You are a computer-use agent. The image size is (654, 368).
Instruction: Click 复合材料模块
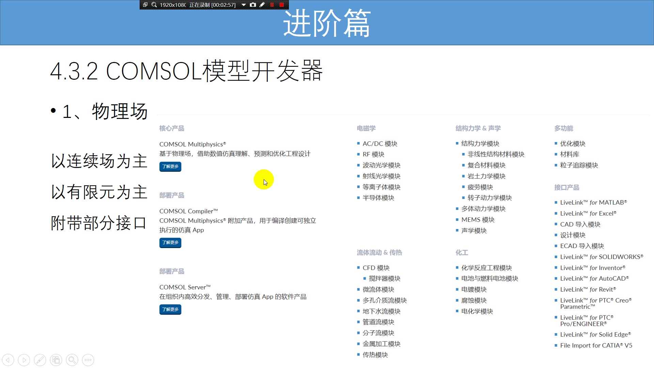[x=486, y=165]
